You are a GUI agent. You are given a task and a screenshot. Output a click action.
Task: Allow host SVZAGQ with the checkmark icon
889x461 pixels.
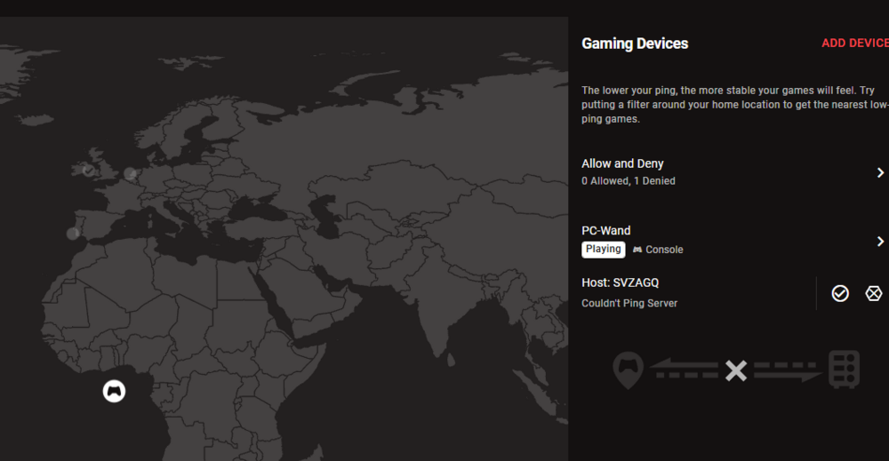pos(840,293)
